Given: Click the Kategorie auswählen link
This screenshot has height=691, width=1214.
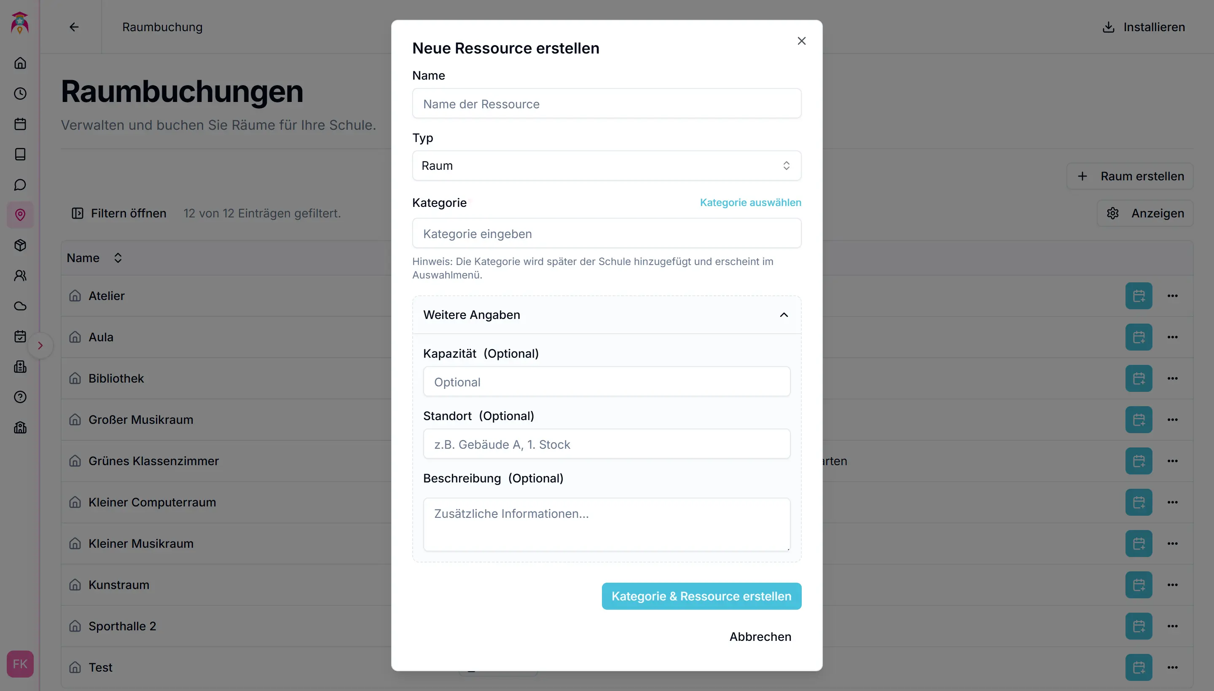Looking at the screenshot, I should pos(750,203).
